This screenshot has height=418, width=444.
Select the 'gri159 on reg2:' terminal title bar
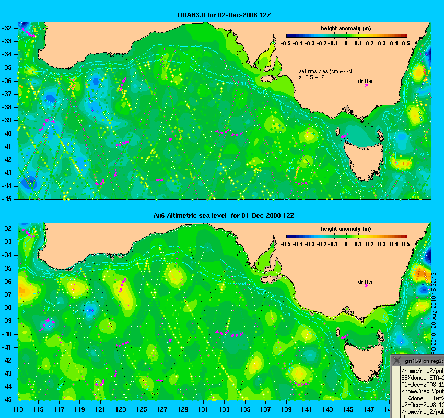pyautogui.click(x=418, y=361)
